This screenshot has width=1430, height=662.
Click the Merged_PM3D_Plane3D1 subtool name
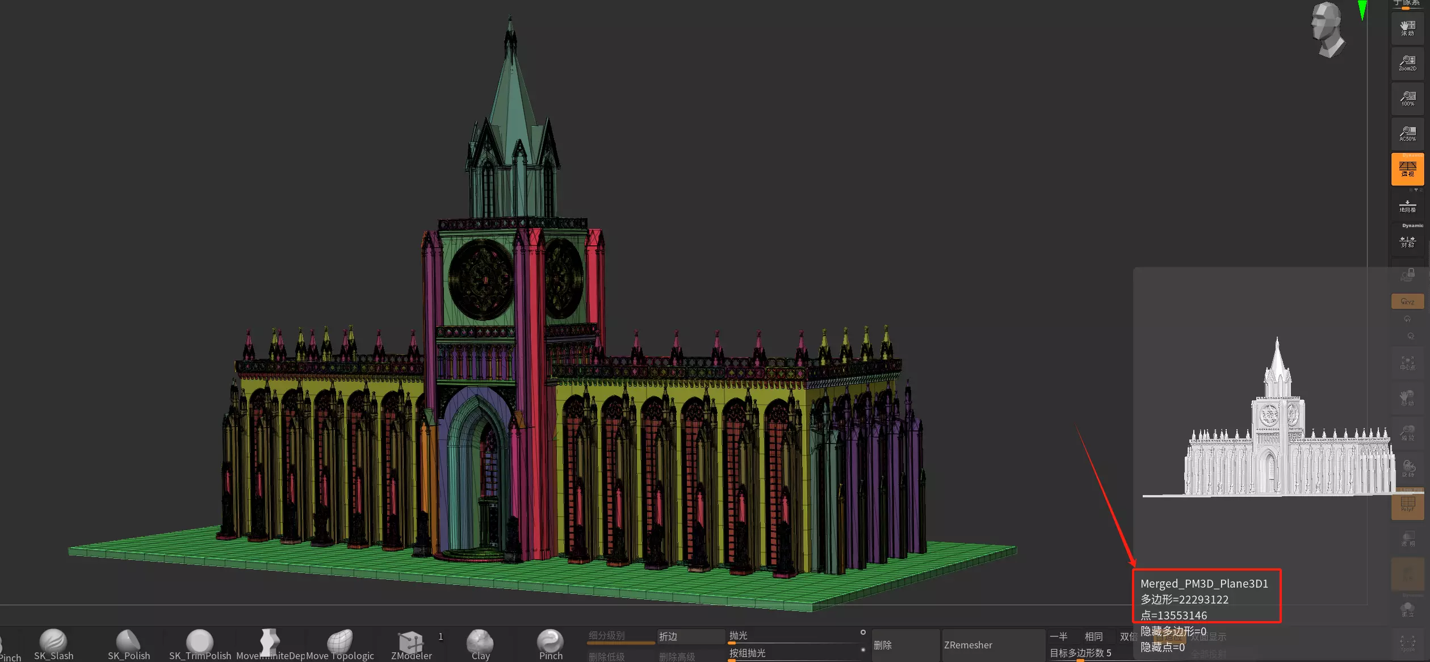(x=1204, y=584)
